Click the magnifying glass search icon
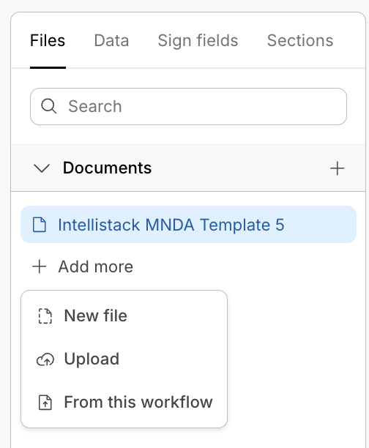The height and width of the screenshot is (448, 369). tap(48, 106)
